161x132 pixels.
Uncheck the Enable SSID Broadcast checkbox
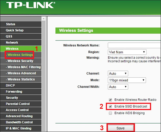pyautogui.click(x=110, y=106)
